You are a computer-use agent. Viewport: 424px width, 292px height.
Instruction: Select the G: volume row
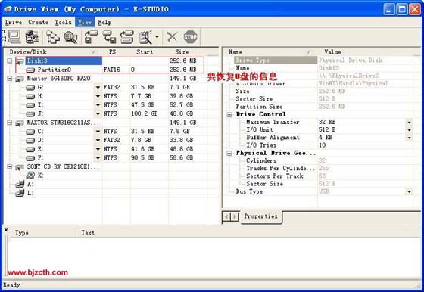pos(111,87)
